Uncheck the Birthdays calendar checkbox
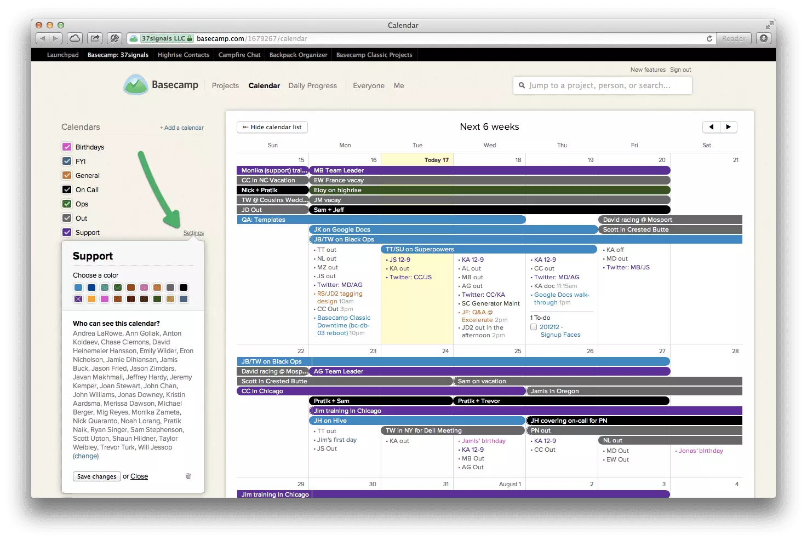Image resolution: width=807 pixels, height=541 pixels. 67,147
